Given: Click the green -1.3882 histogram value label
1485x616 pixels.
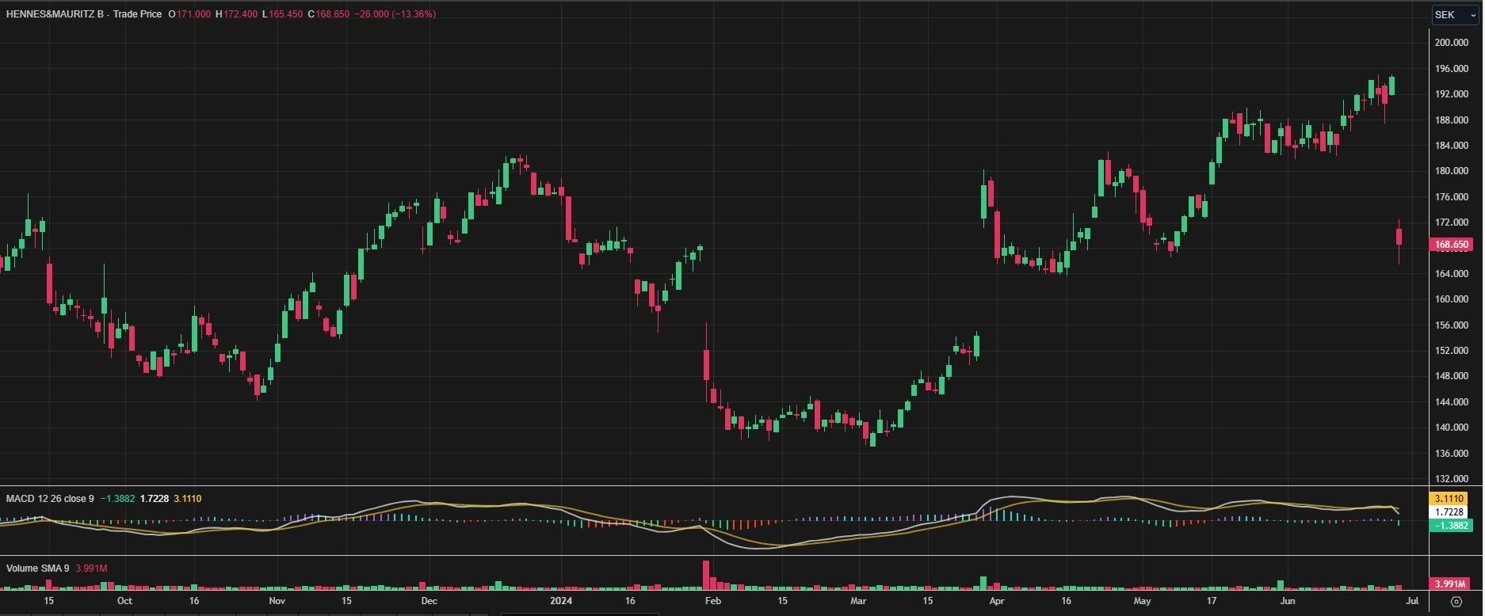Looking at the screenshot, I should coord(1453,526).
